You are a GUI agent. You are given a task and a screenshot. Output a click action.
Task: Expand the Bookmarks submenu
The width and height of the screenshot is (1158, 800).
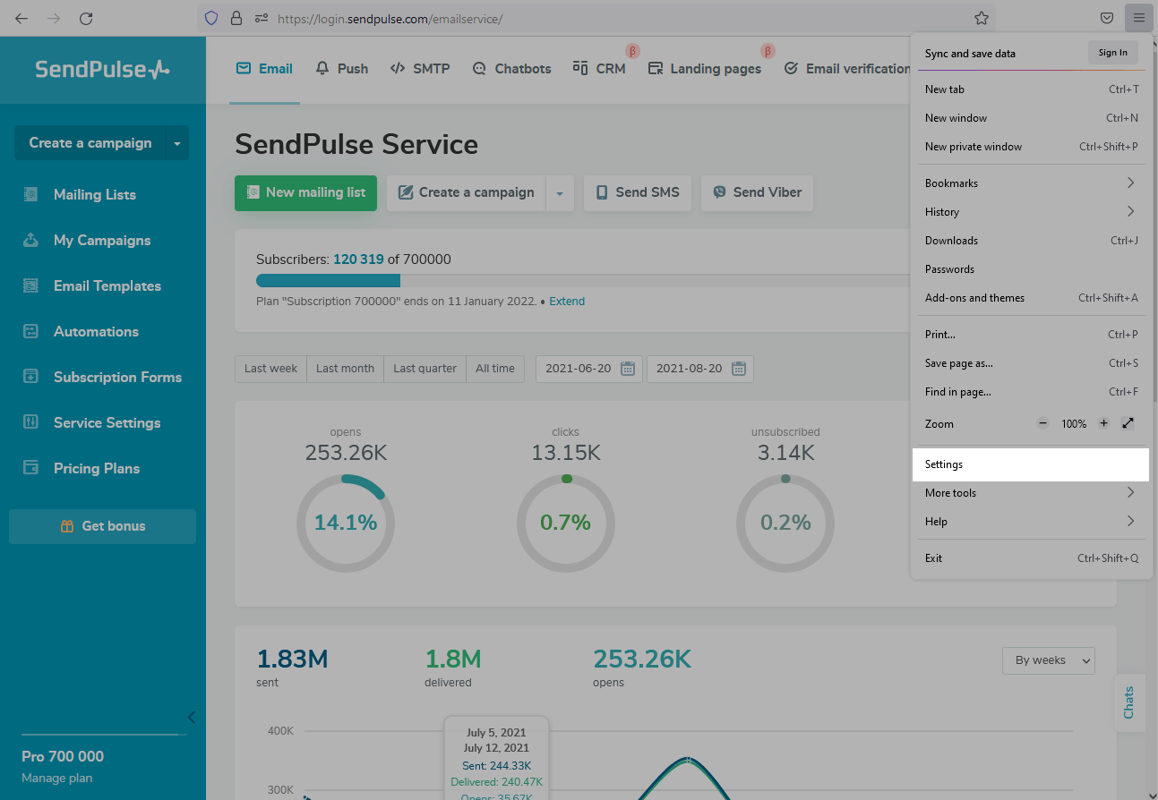pyautogui.click(x=1130, y=183)
